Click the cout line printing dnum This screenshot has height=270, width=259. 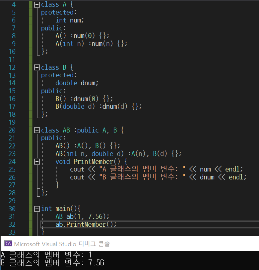(x=158, y=177)
